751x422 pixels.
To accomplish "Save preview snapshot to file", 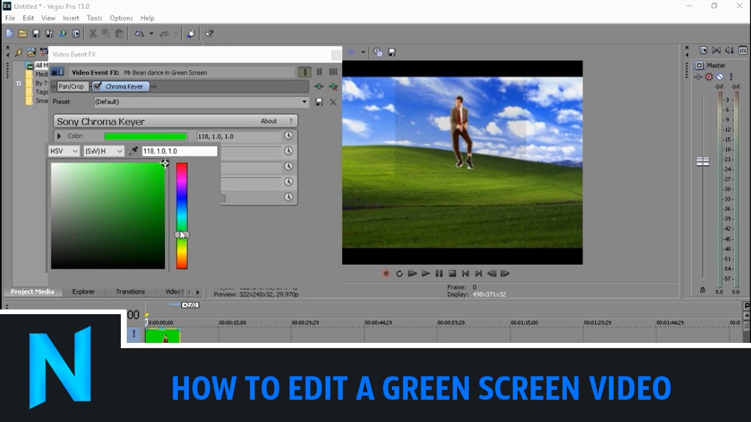I will click(x=391, y=52).
